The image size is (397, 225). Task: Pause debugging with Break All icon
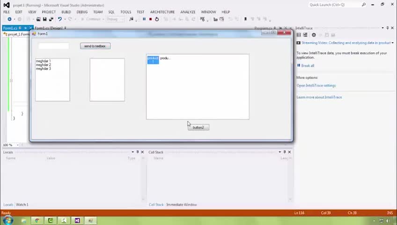point(144,19)
